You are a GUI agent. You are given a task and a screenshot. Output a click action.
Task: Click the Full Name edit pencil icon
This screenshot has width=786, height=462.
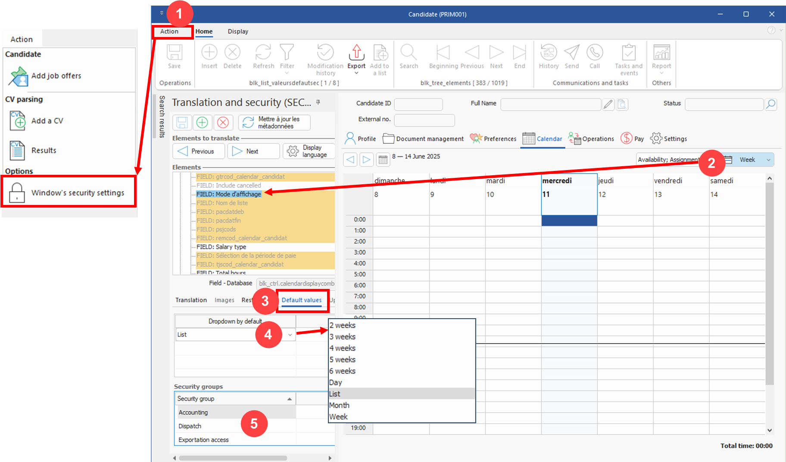608,105
